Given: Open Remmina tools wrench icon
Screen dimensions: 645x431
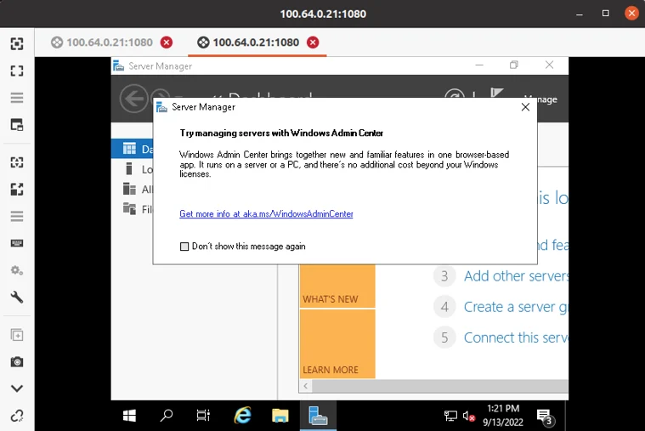Looking at the screenshot, I should click(17, 298).
